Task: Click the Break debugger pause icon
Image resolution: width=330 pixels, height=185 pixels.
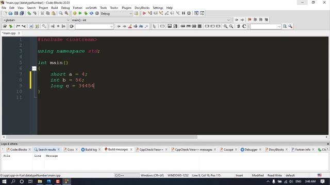Action: tap(184, 13)
